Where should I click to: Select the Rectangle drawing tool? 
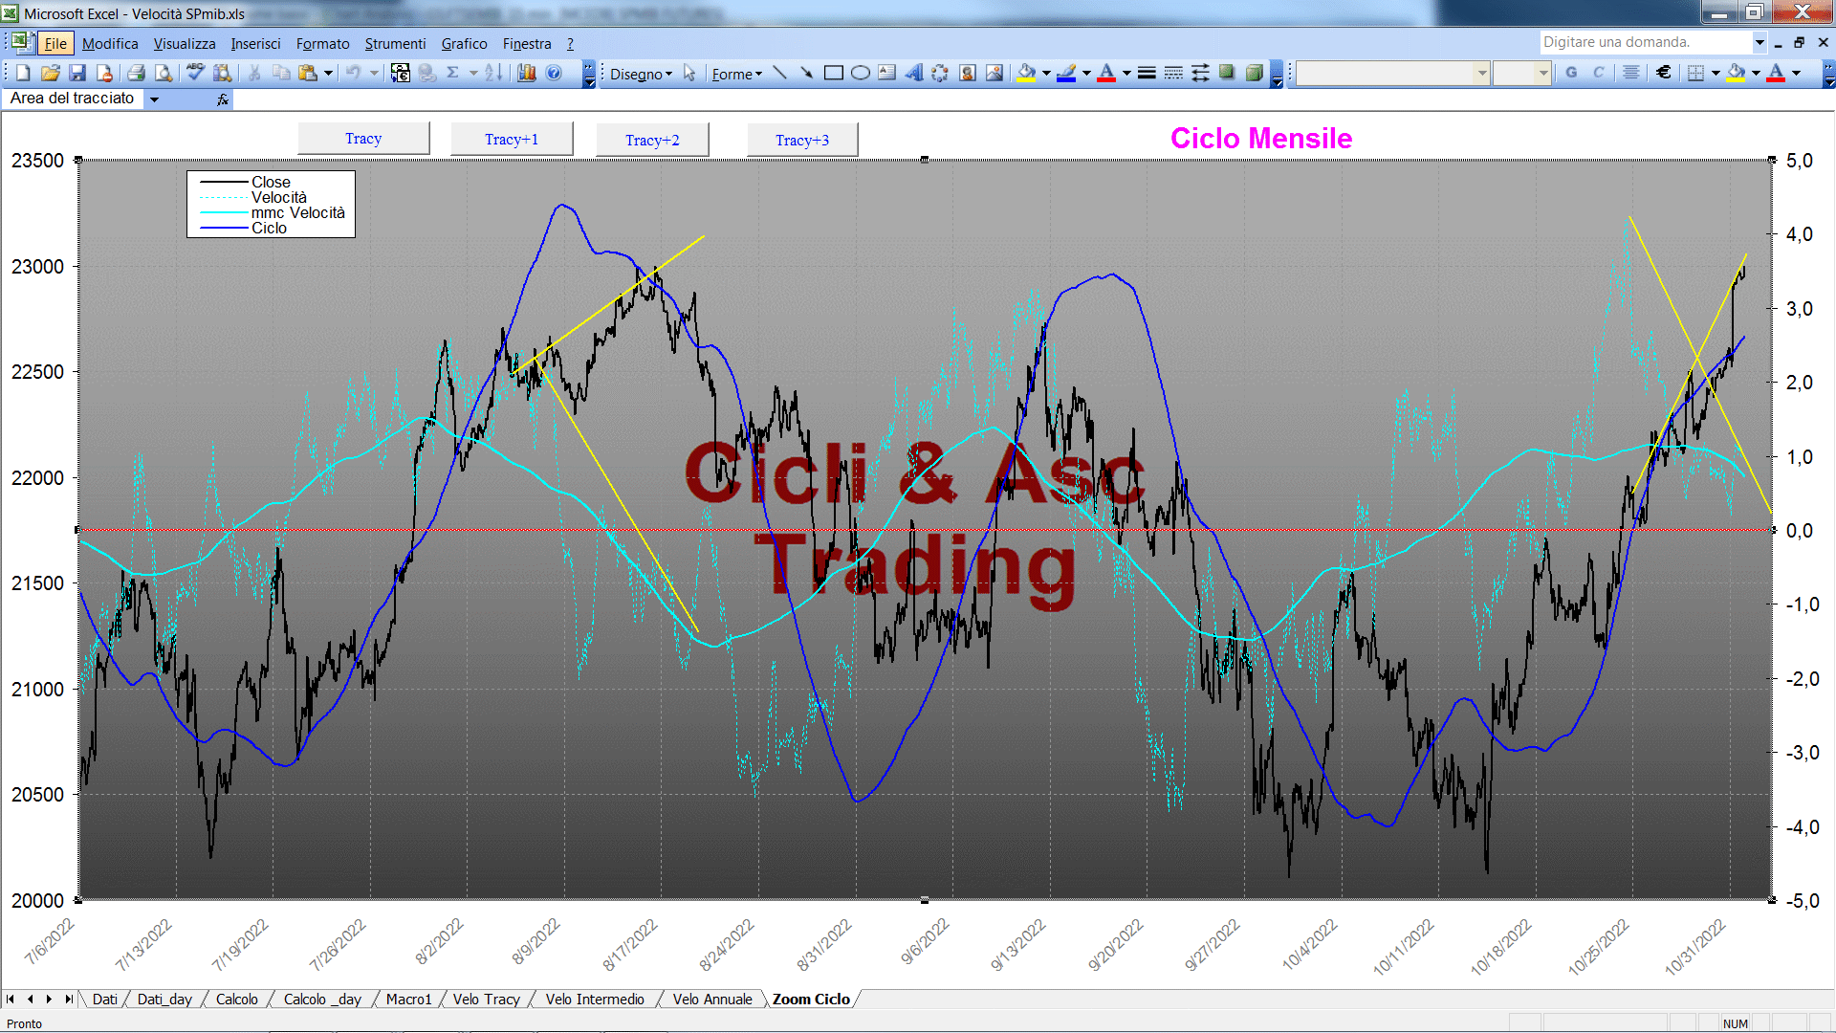(833, 73)
